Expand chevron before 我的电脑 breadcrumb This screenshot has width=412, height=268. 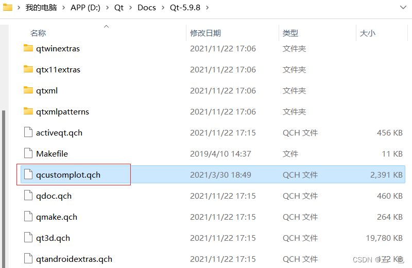pyautogui.click(x=19, y=8)
